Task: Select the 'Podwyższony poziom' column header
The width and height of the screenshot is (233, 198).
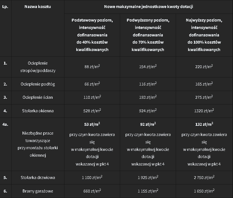Action: (148, 35)
